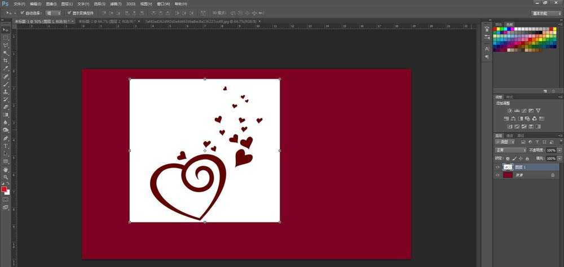This screenshot has height=267, width=564.
Task: Click the foreground red color swatch
Action: click(4, 189)
